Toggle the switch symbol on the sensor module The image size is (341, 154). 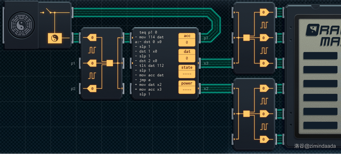tap(49, 12)
